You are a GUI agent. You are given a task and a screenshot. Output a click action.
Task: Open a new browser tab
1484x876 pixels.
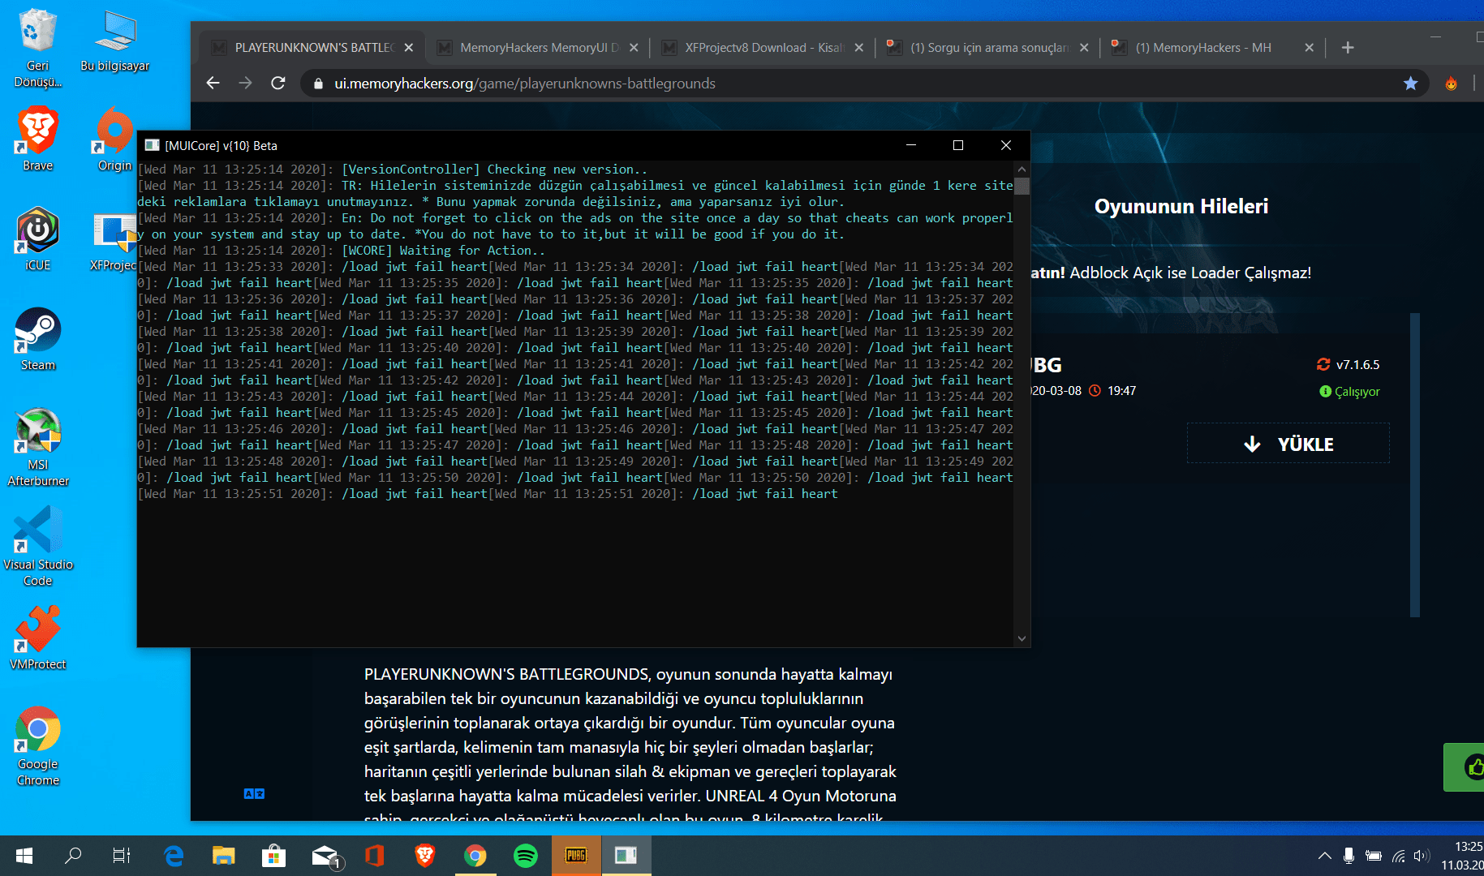1348,48
